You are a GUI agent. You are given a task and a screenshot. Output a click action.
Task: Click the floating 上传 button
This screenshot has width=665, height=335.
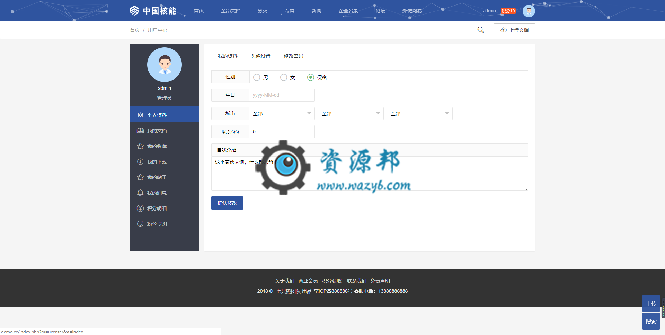point(651,304)
